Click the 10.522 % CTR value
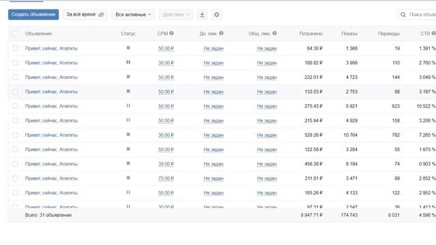The width and height of the screenshot is (436, 245). (x=426, y=106)
